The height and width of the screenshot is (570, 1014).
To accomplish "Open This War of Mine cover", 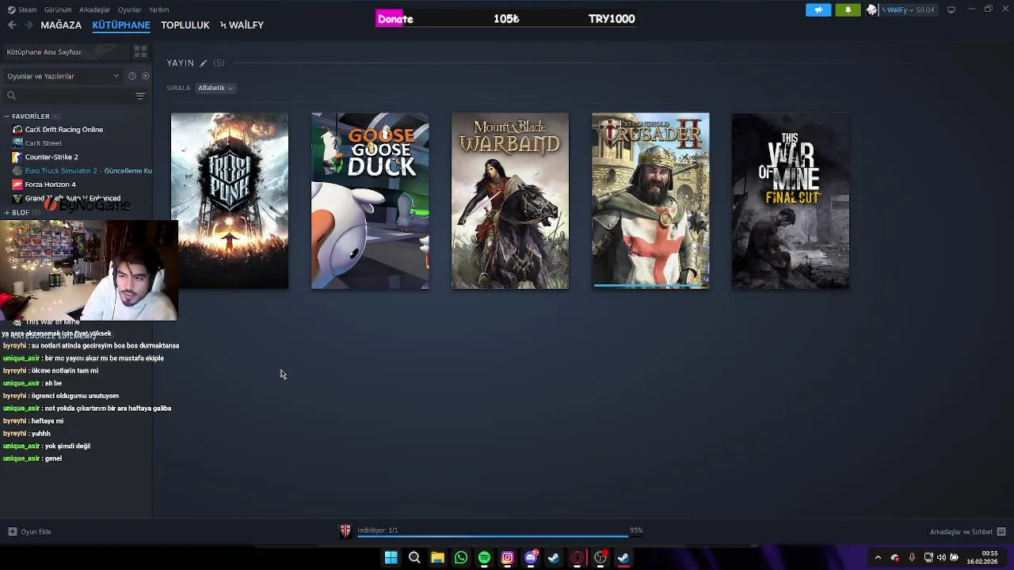I will tap(791, 200).
